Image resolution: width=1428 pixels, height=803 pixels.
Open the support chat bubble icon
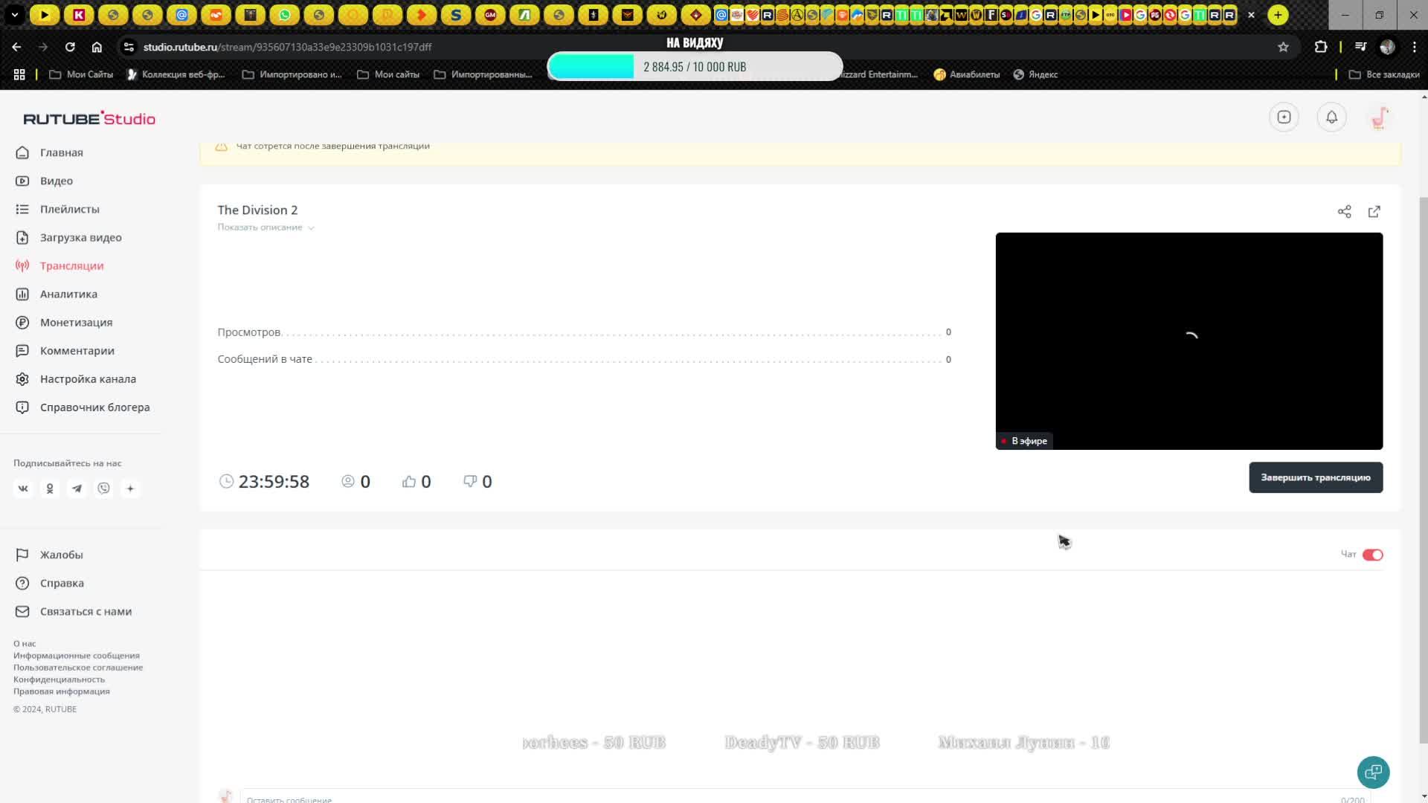[1373, 772]
